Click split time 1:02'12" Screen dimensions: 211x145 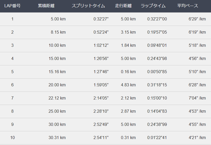(101, 45)
